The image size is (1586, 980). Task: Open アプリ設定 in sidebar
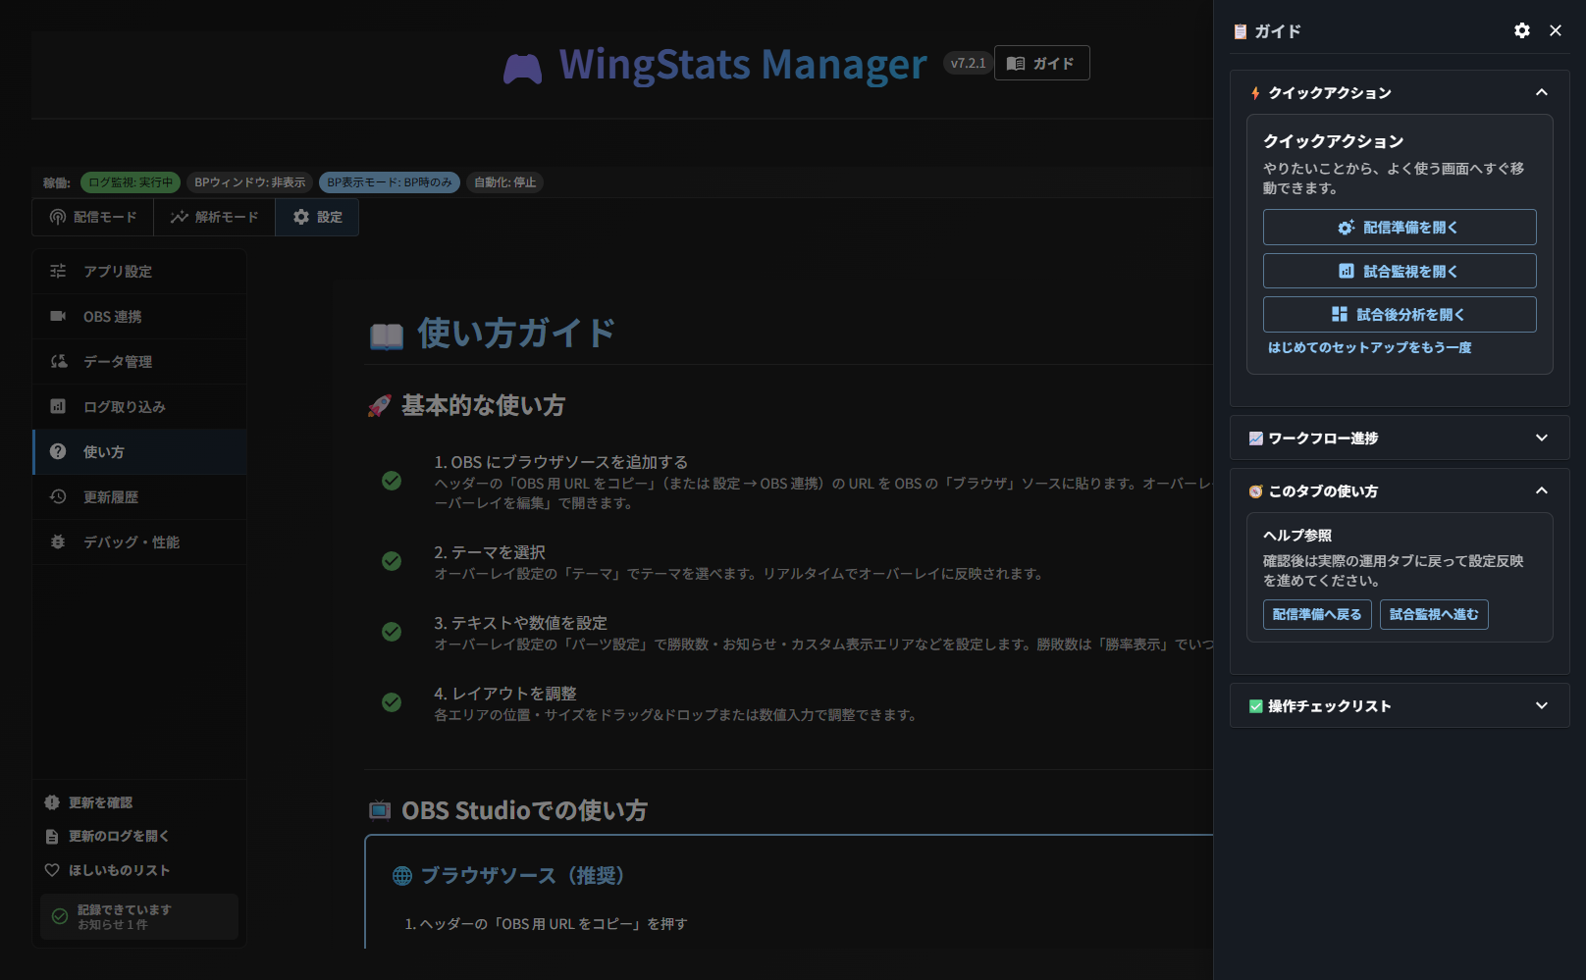pyautogui.click(x=139, y=271)
